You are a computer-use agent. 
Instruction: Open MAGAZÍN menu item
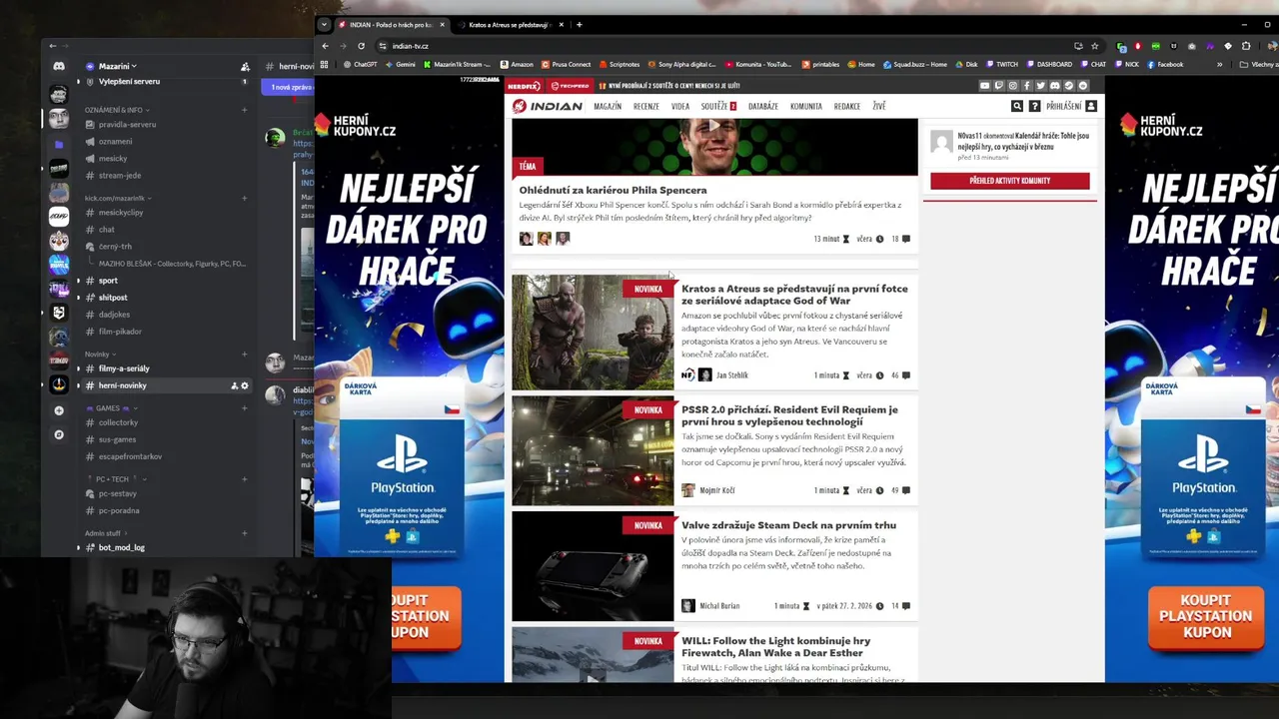tap(608, 106)
